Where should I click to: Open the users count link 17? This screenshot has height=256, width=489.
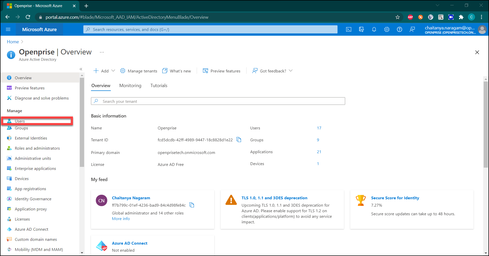coord(319,128)
